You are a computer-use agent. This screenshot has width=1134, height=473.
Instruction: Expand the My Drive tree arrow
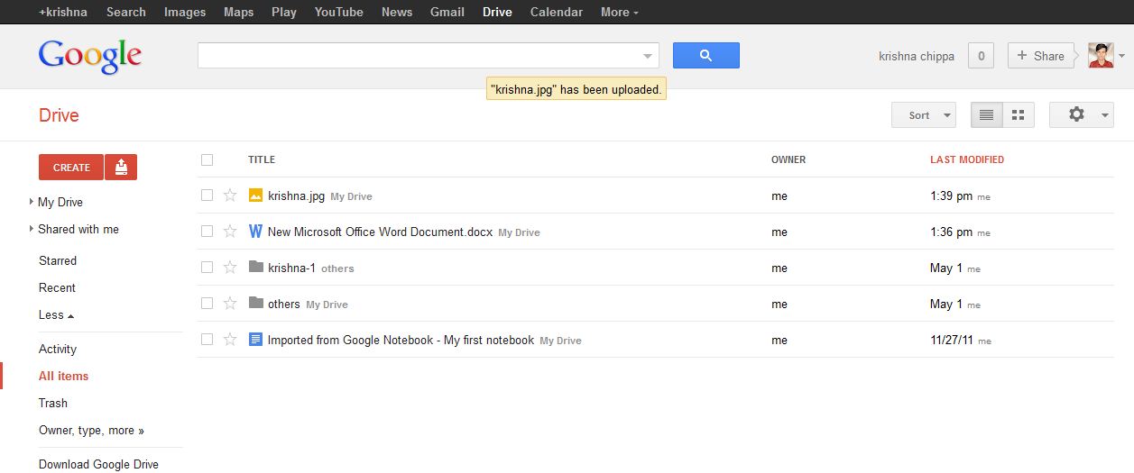click(x=32, y=202)
